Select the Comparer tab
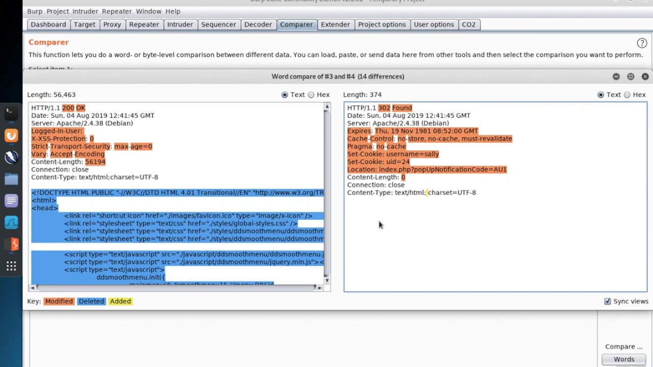This screenshot has height=367, width=653. 296,24
